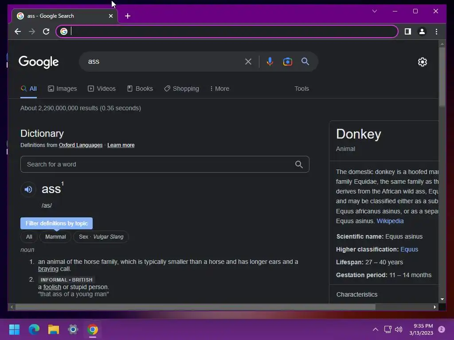Open the Wikipedia link in Donkey panel
The height and width of the screenshot is (340, 454).
[x=390, y=221]
